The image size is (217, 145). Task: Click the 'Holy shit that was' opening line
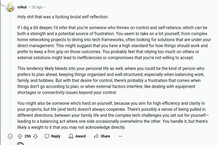tap(63, 17)
